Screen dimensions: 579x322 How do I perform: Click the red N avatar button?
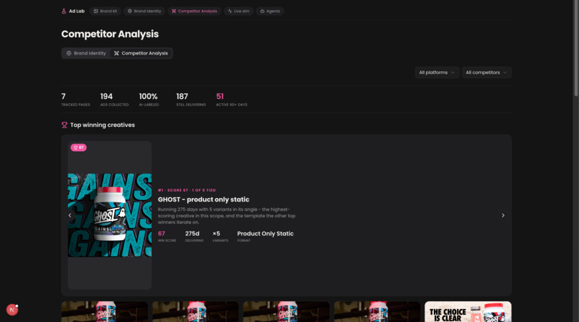[x=12, y=310]
